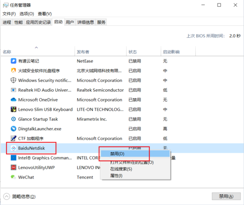Click the Realtek HD Audio icon
Image resolution: width=244 pixels, height=205 pixels.
coord(13,90)
